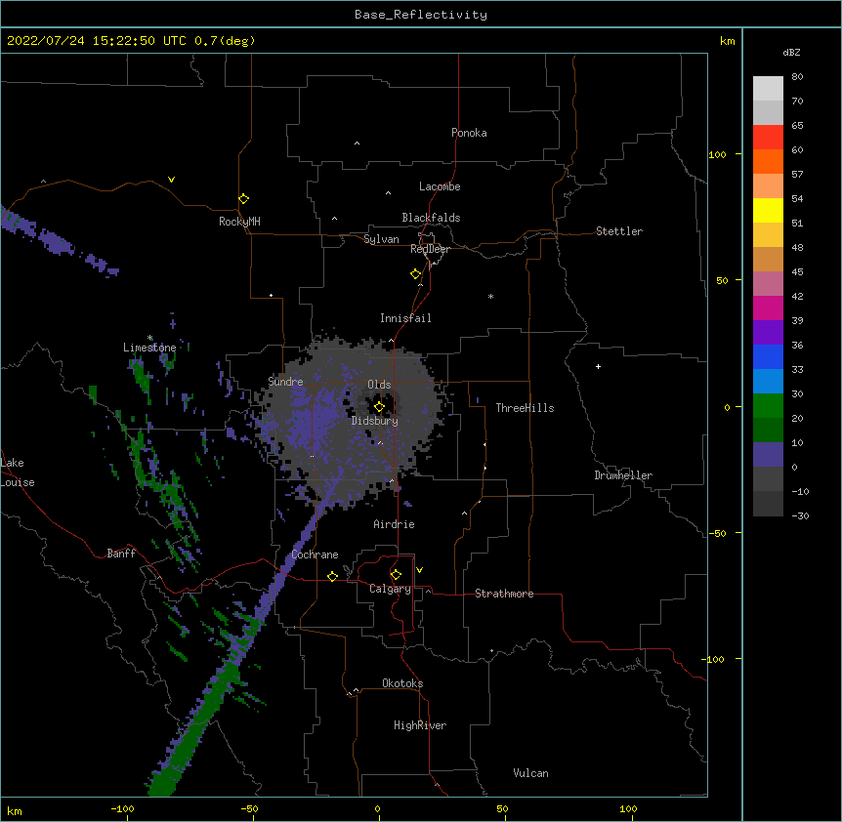Select the Stettler label
The height and width of the screenshot is (822, 842).
point(619,231)
